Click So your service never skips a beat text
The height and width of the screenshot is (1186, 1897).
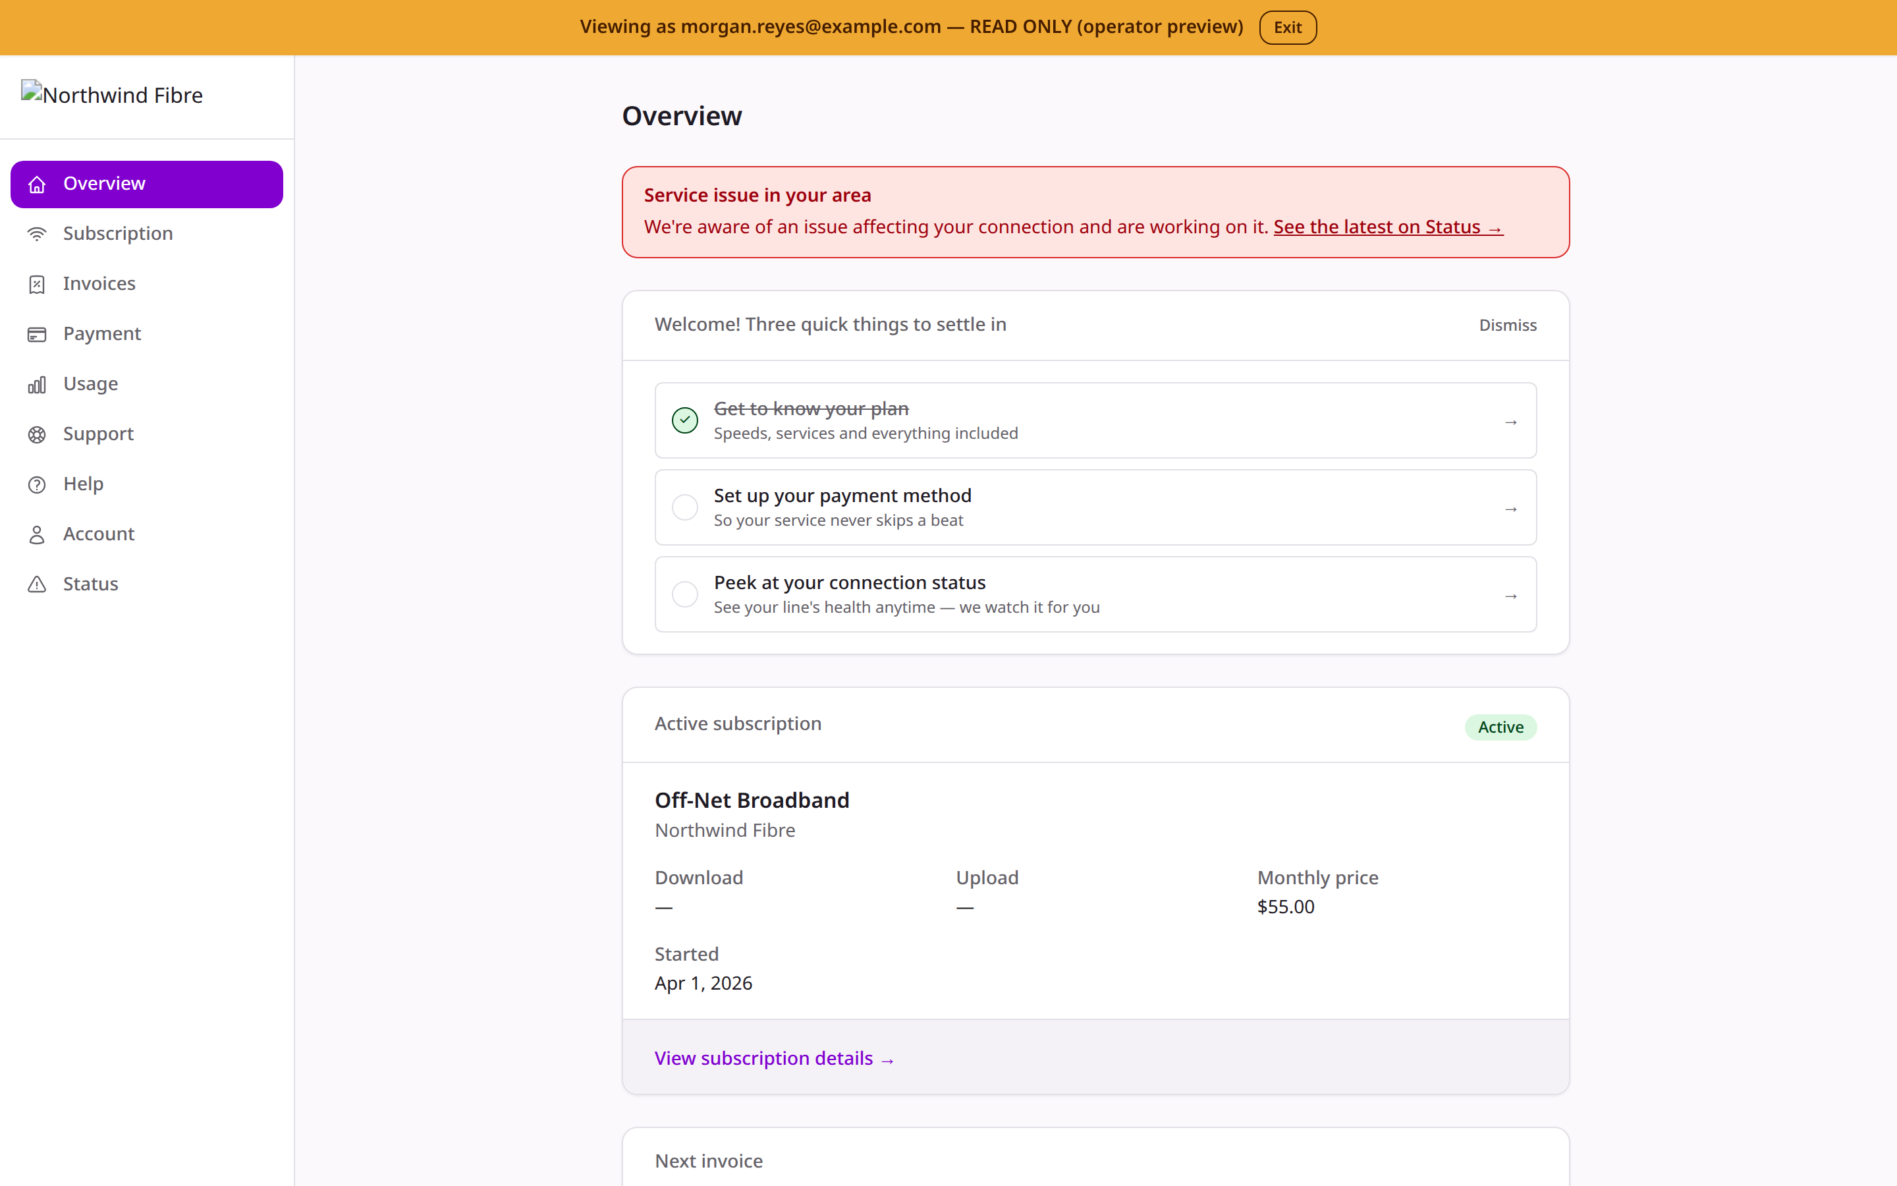coord(838,521)
